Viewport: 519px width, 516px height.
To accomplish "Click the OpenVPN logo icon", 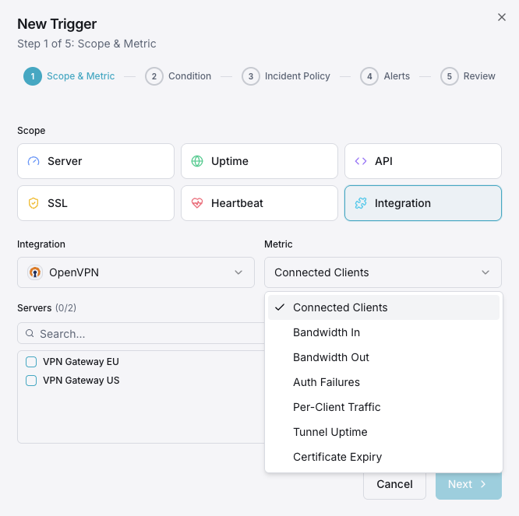I will pyautogui.click(x=35, y=272).
